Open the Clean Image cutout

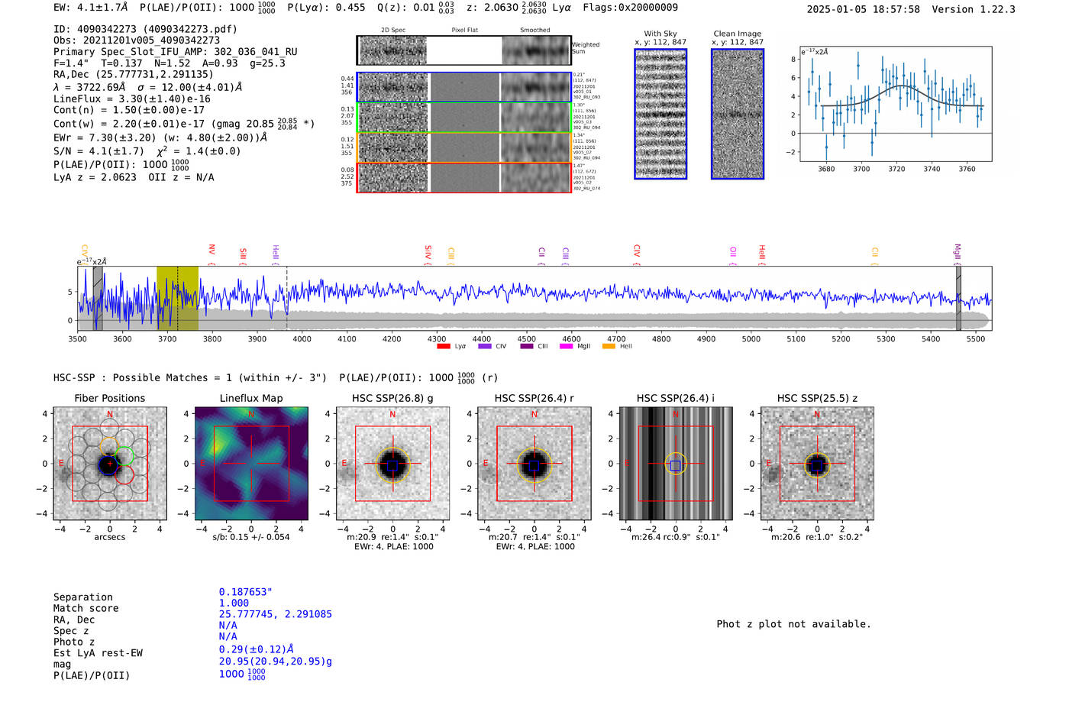coord(738,114)
